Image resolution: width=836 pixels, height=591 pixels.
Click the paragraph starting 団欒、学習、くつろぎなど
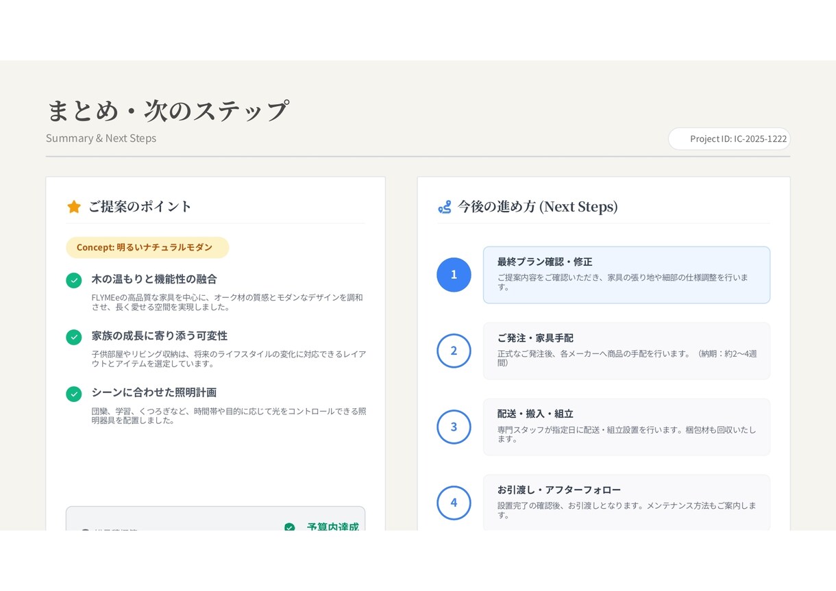click(229, 416)
